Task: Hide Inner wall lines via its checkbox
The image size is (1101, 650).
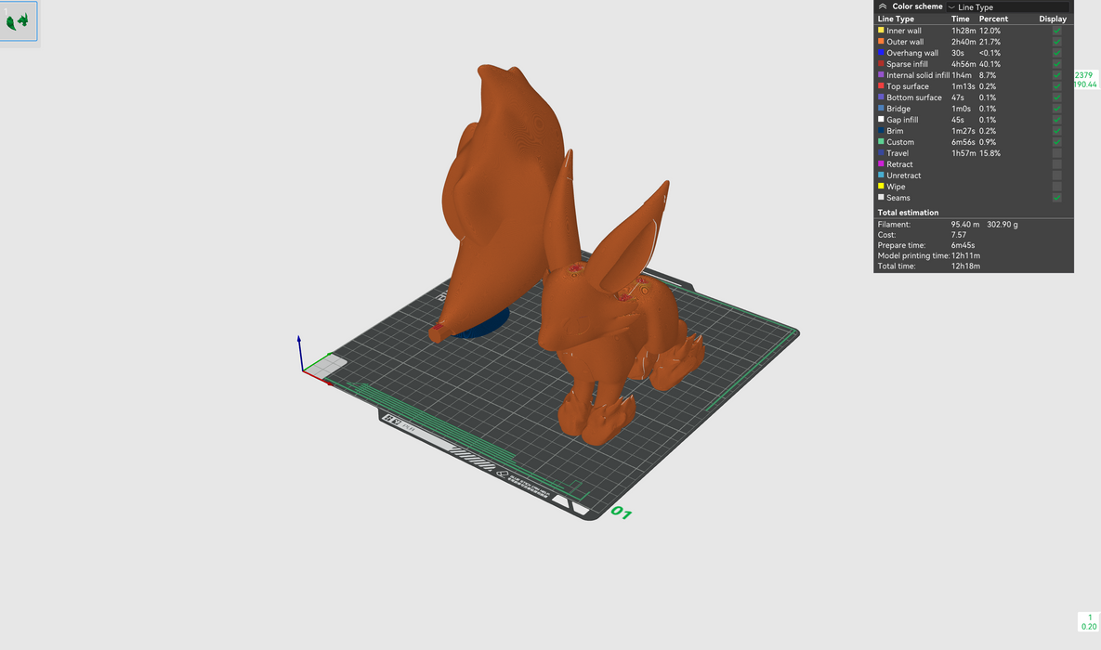Action: point(1056,31)
